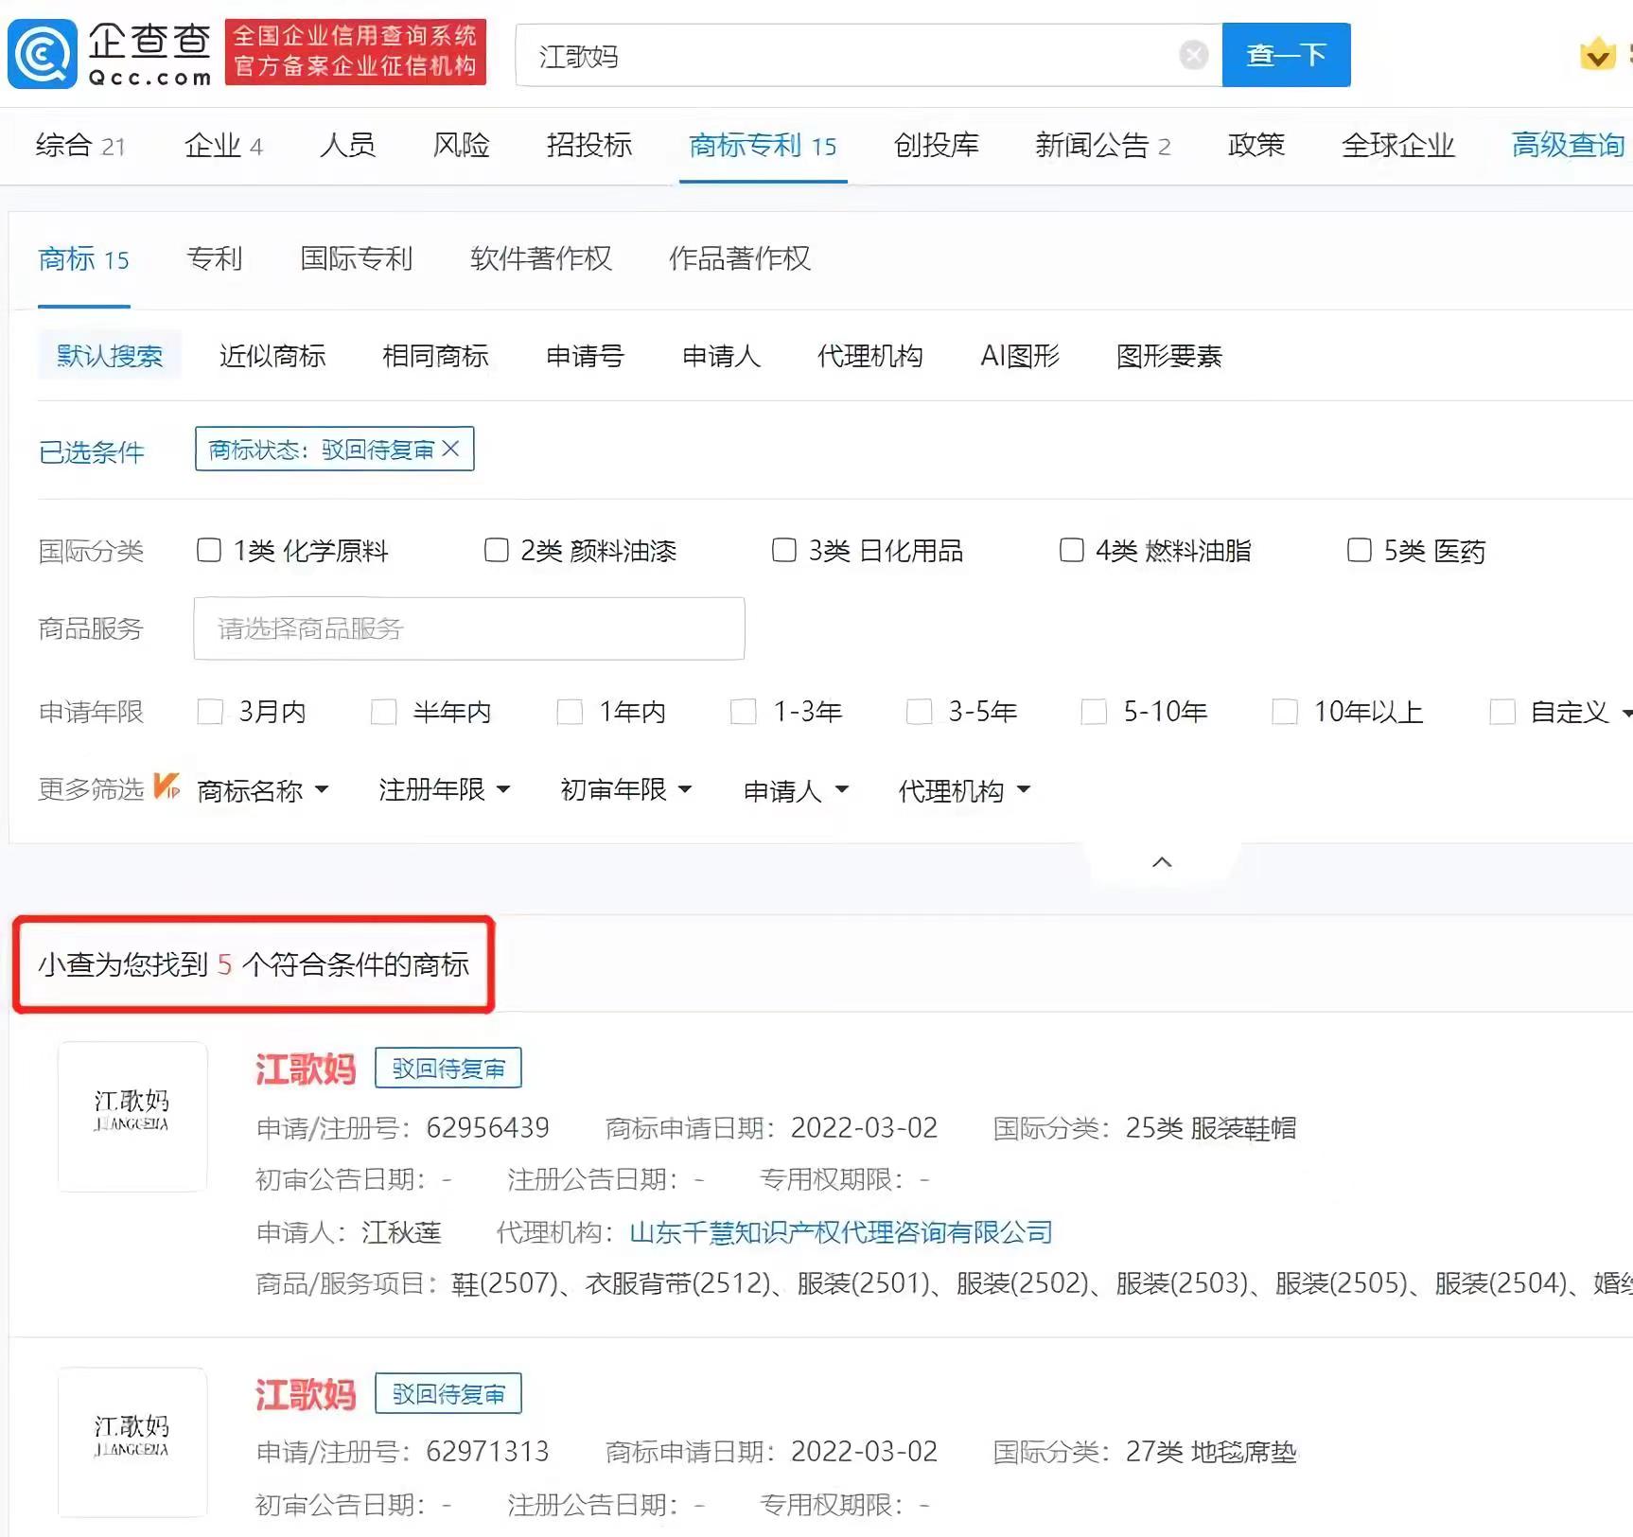Remove the 驳回待复审 filter with its X
This screenshot has height=1537, width=1633.
(451, 449)
